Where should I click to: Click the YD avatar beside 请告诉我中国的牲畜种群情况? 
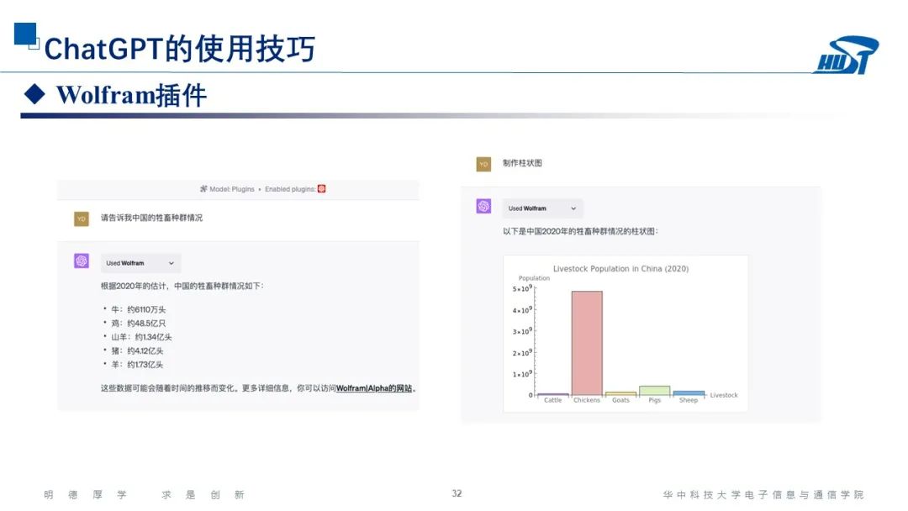(81, 219)
